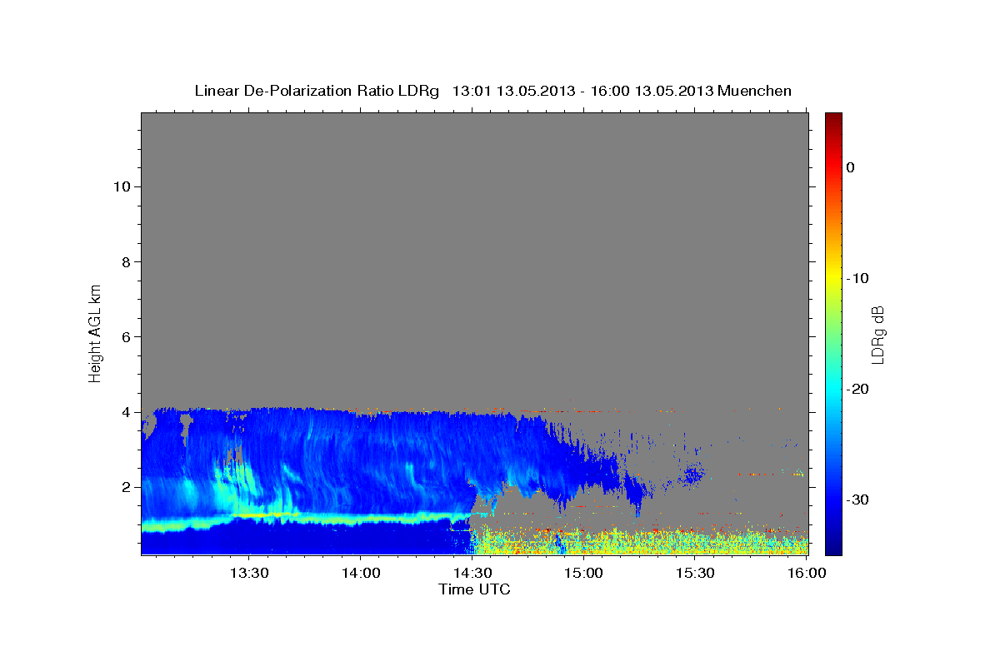Image resolution: width=1000 pixels, height=666 pixels.
Task: Click the 14:00 time tick label
Action: click(x=360, y=573)
